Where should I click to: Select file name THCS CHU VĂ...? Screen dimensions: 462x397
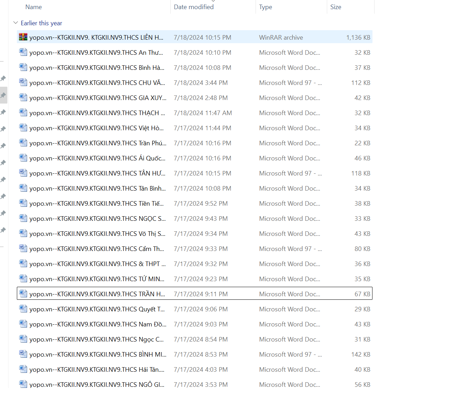pyautogui.click(x=97, y=83)
